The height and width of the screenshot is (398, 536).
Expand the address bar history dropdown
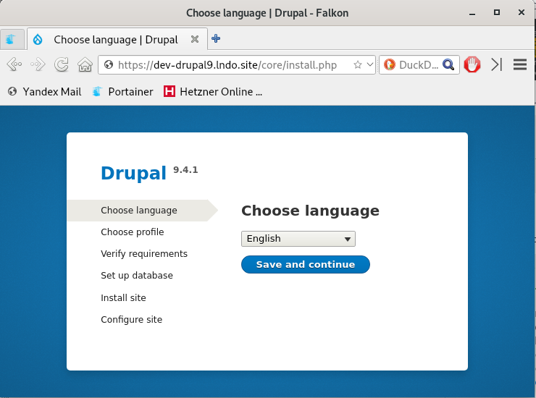370,64
